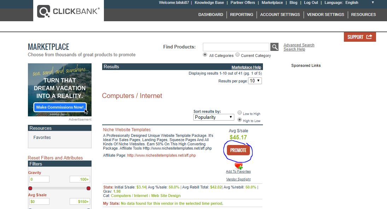The height and width of the screenshot is (209, 387).
Task: Click the Gravity maximum 100+ field
Action: (x=80, y=179)
